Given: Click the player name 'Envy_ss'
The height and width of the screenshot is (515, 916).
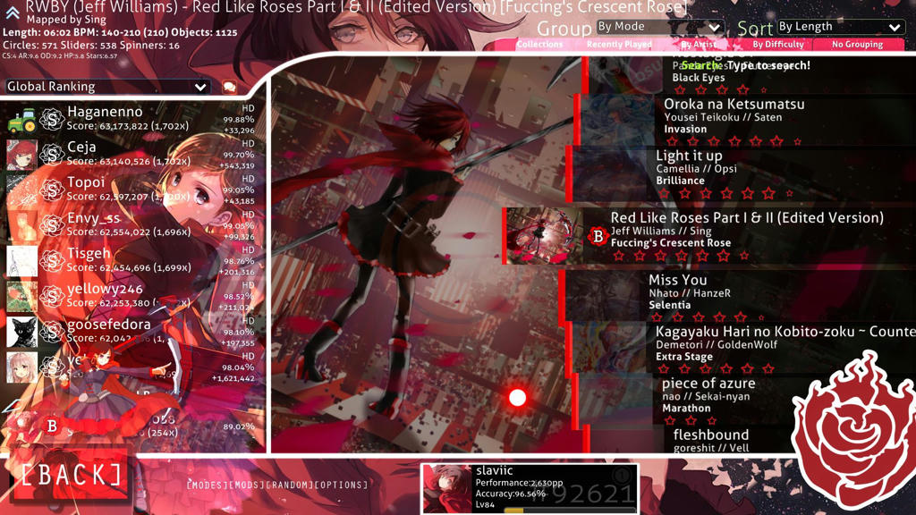Looking at the screenshot, I should 93,218.
